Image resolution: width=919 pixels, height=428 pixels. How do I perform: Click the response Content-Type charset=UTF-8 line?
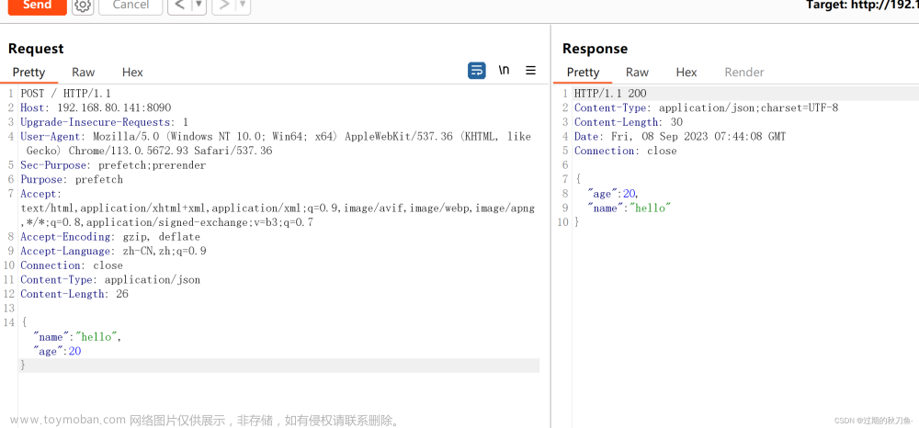[706, 107]
